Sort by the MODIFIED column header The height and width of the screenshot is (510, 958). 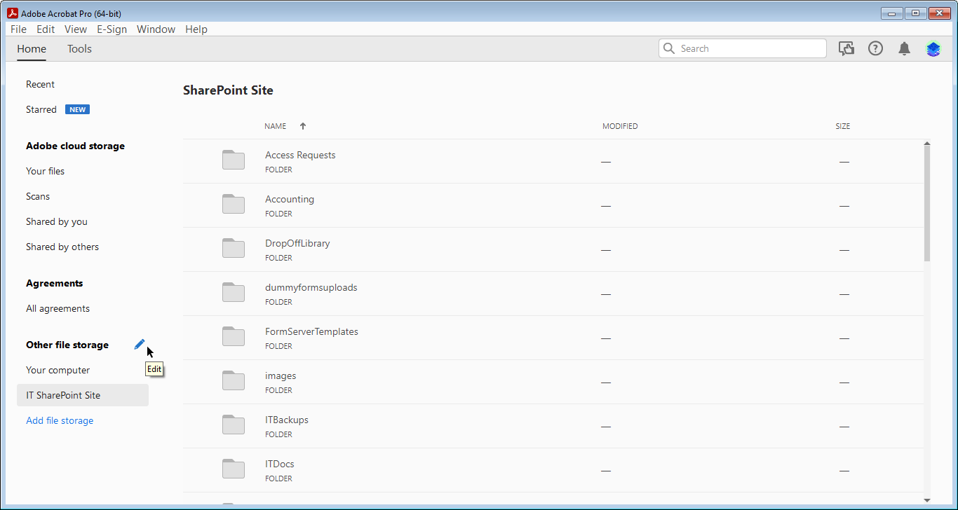(620, 126)
